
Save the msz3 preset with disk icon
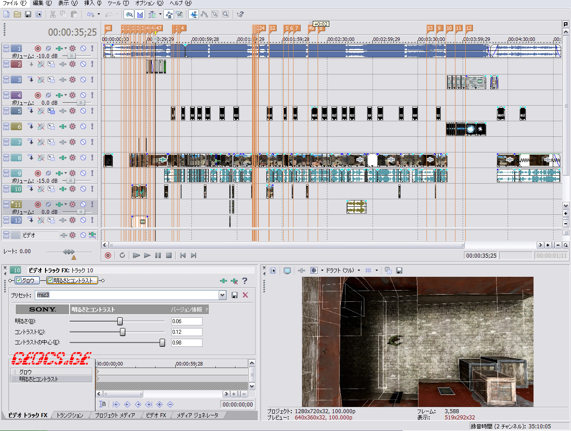coord(235,295)
